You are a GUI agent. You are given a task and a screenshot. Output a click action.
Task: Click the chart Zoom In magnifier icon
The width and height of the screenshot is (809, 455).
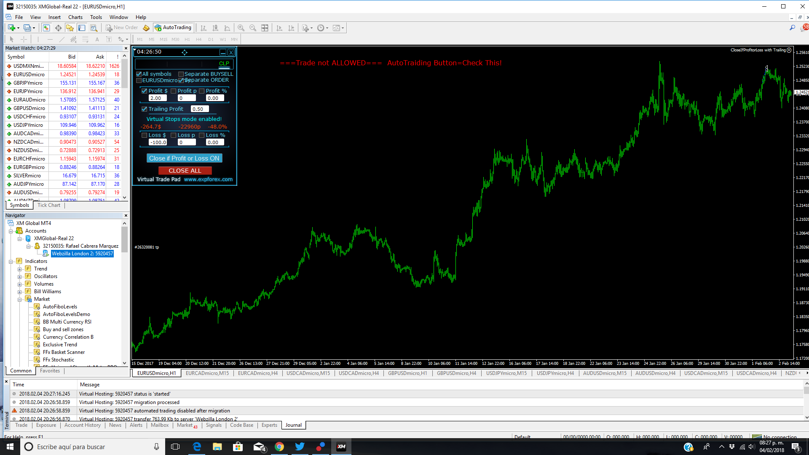(x=241, y=28)
